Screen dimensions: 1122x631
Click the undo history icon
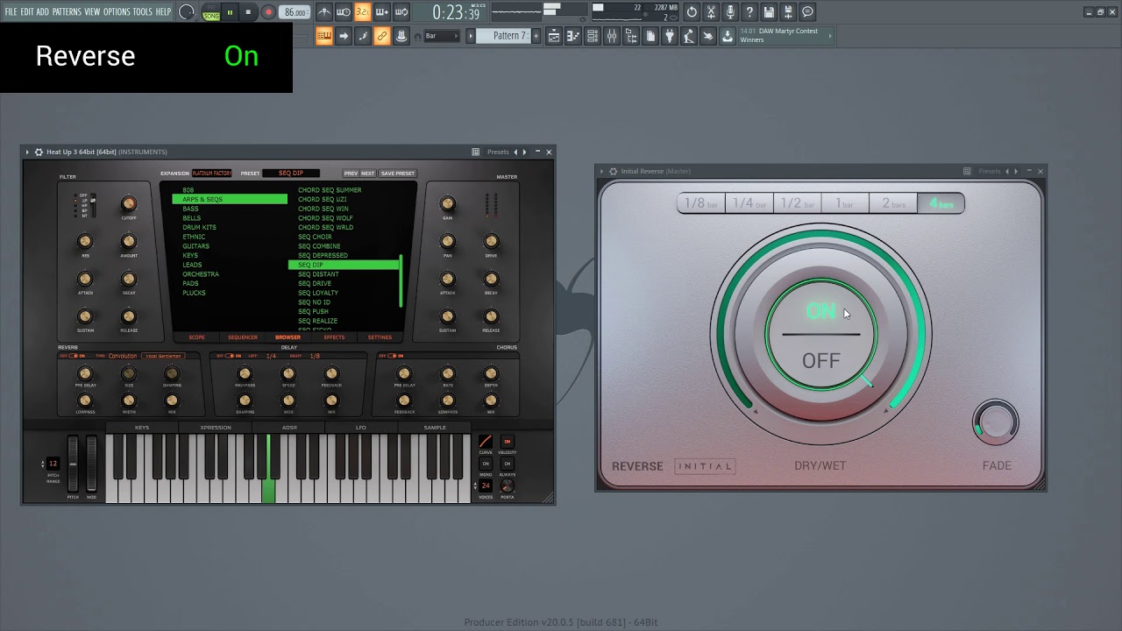[692, 12]
